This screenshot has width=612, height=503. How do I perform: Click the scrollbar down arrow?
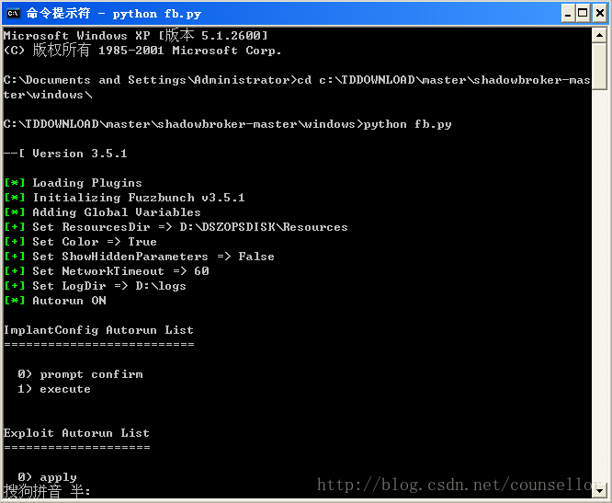tap(599, 491)
